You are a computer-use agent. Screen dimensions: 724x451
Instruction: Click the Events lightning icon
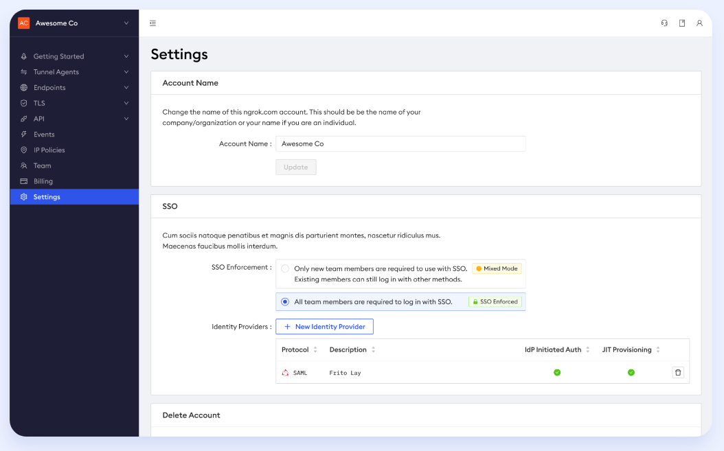[24, 135]
